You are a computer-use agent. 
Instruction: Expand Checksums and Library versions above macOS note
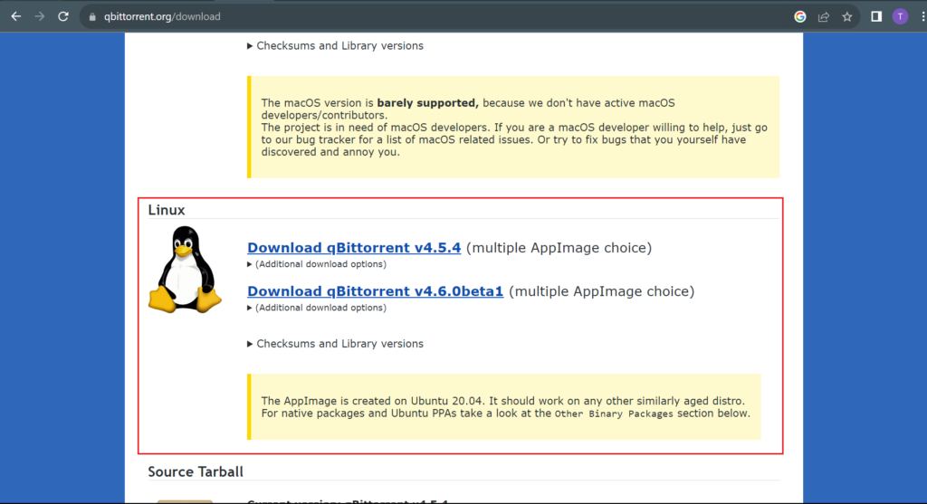tap(335, 45)
